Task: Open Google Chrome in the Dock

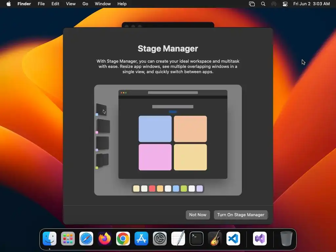Action: (x=123, y=239)
